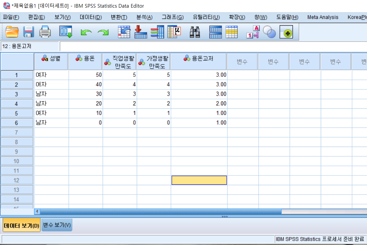Click the Go to case icon
The width and height of the screenshot is (367, 245).
tap(124, 32)
